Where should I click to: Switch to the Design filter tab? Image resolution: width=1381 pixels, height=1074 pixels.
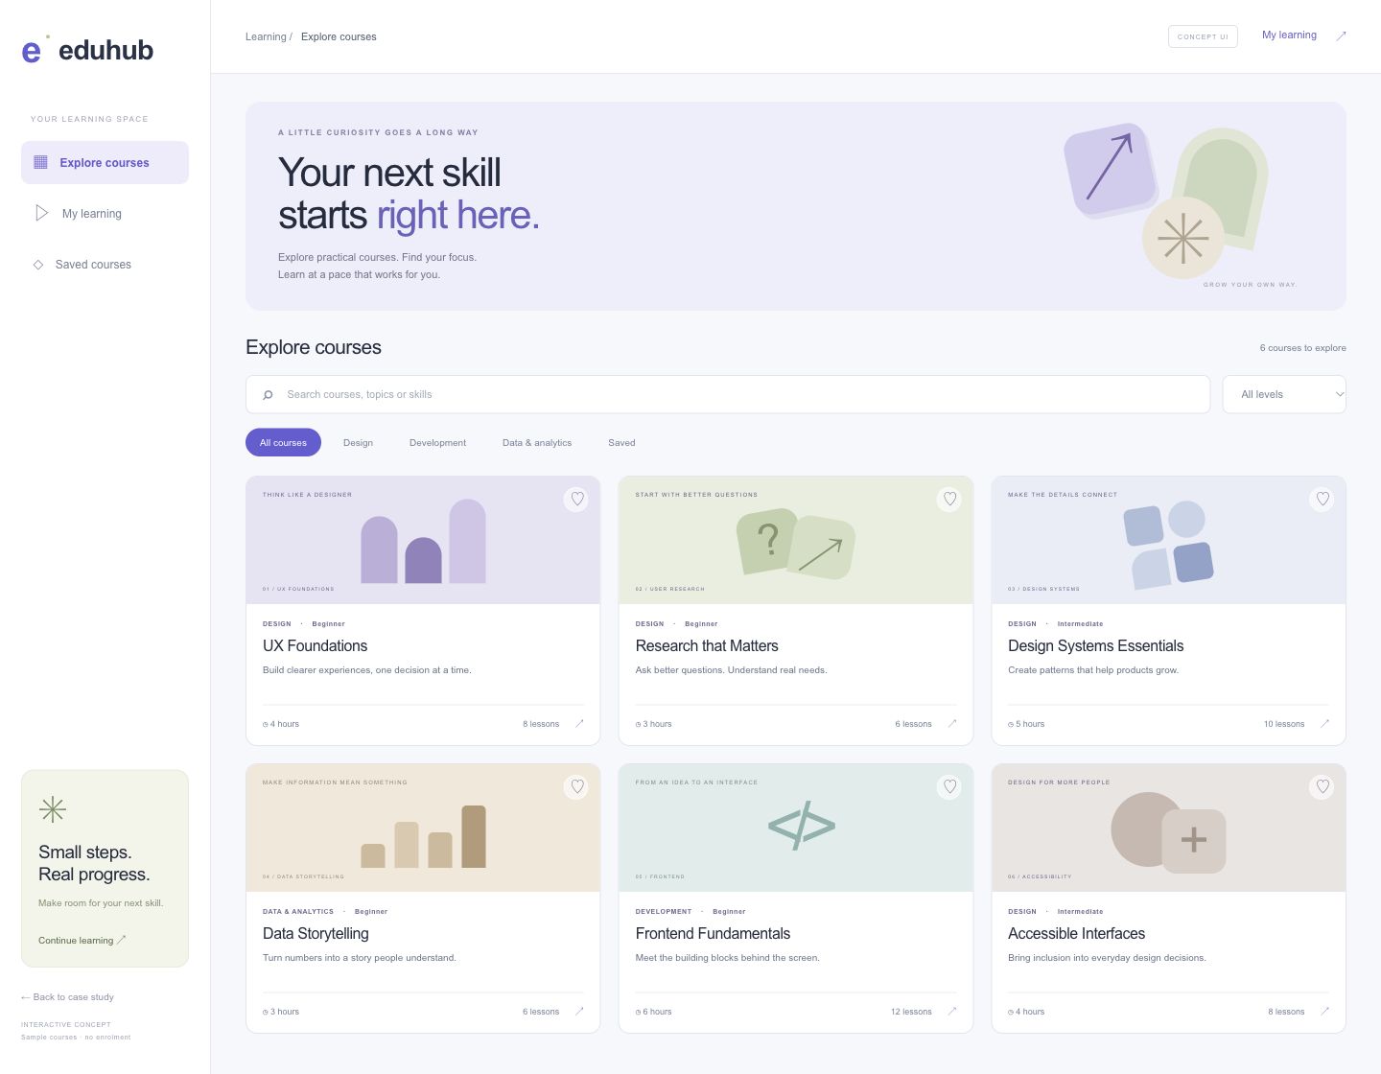(x=358, y=443)
